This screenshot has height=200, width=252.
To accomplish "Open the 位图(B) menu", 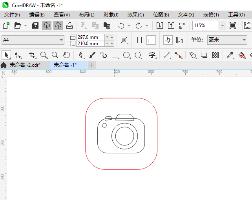I will [161, 15].
